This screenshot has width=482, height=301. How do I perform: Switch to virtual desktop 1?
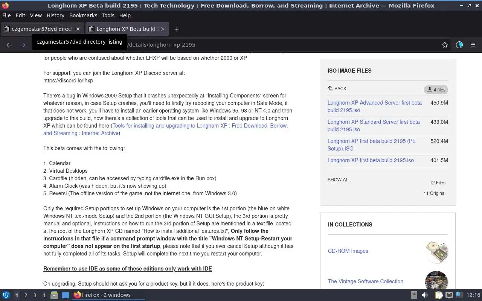pos(17,295)
